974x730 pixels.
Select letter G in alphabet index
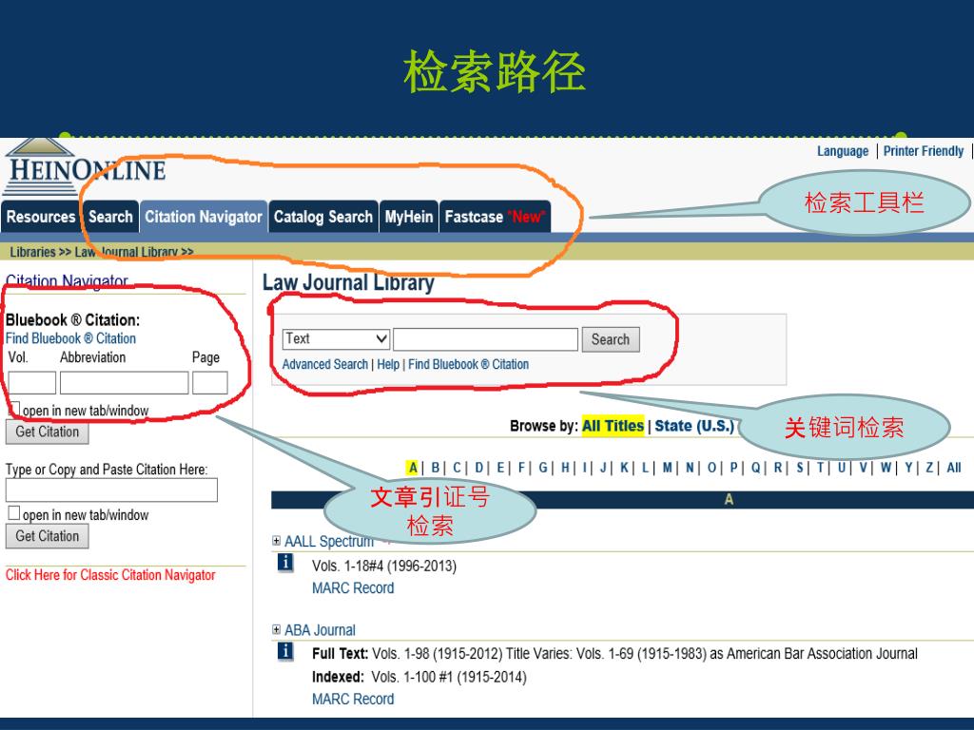point(543,468)
